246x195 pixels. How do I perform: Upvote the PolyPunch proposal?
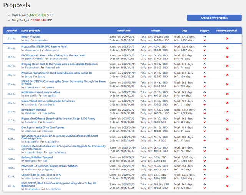tap(204, 166)
